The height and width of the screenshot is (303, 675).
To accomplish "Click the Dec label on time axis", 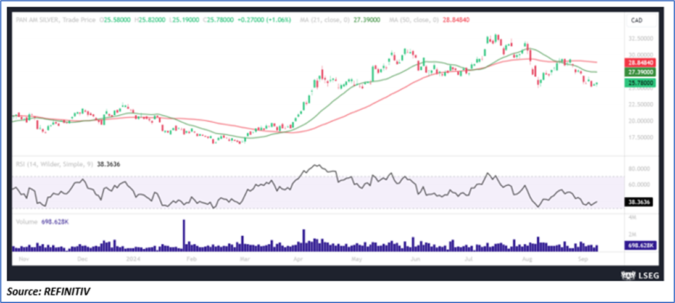I will tap(82, 260).
